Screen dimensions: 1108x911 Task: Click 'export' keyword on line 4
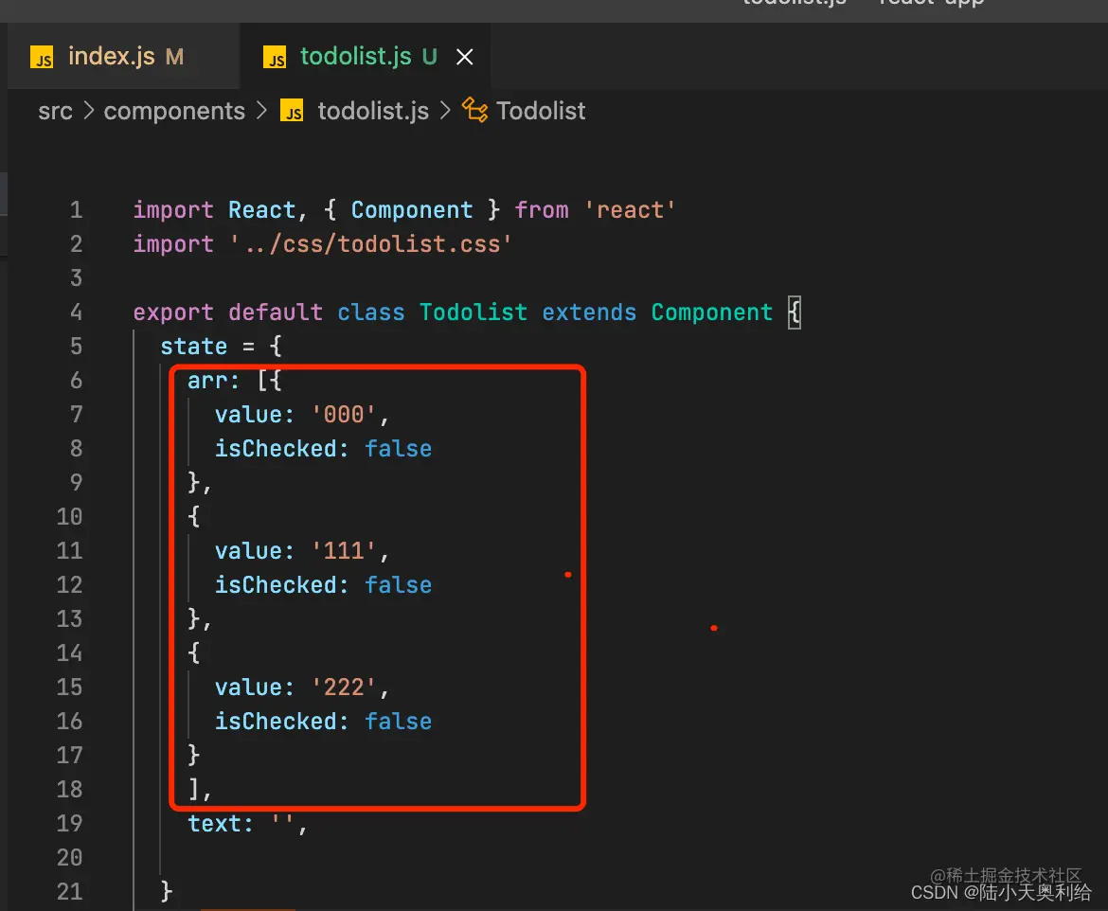point(173,312)
